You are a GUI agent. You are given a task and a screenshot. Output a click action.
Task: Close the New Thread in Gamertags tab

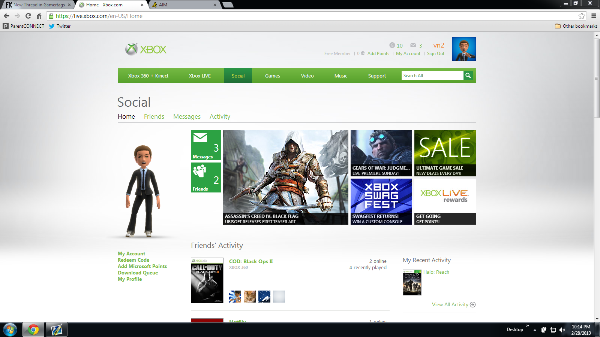click(x=69, y=5)
